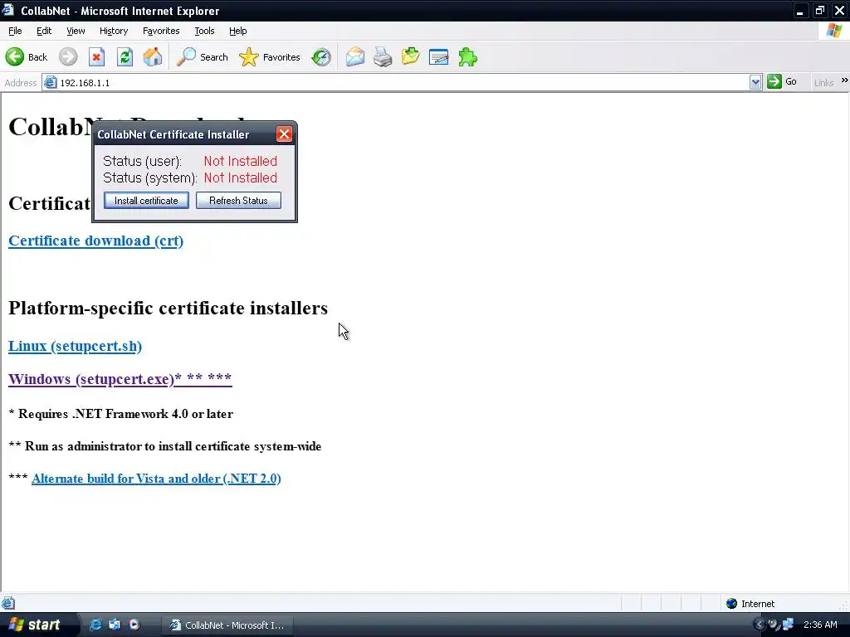Image resolution: width=850 pixels, height=637 pixels.
Task: Click the Platform-specific certificate installers heading
Action: 168,309
